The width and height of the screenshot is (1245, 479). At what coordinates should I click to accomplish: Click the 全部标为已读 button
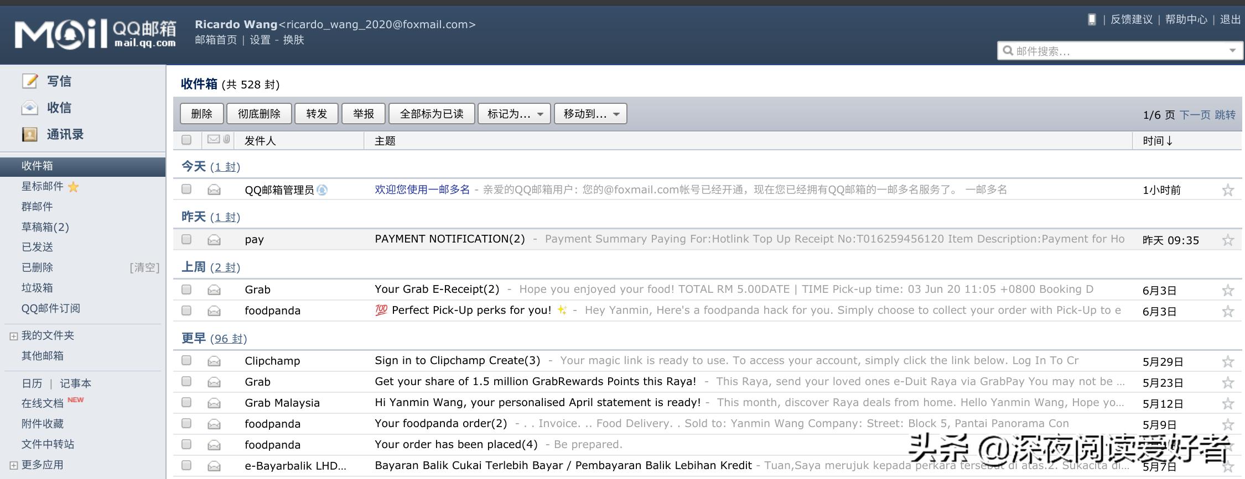[432, 114]
